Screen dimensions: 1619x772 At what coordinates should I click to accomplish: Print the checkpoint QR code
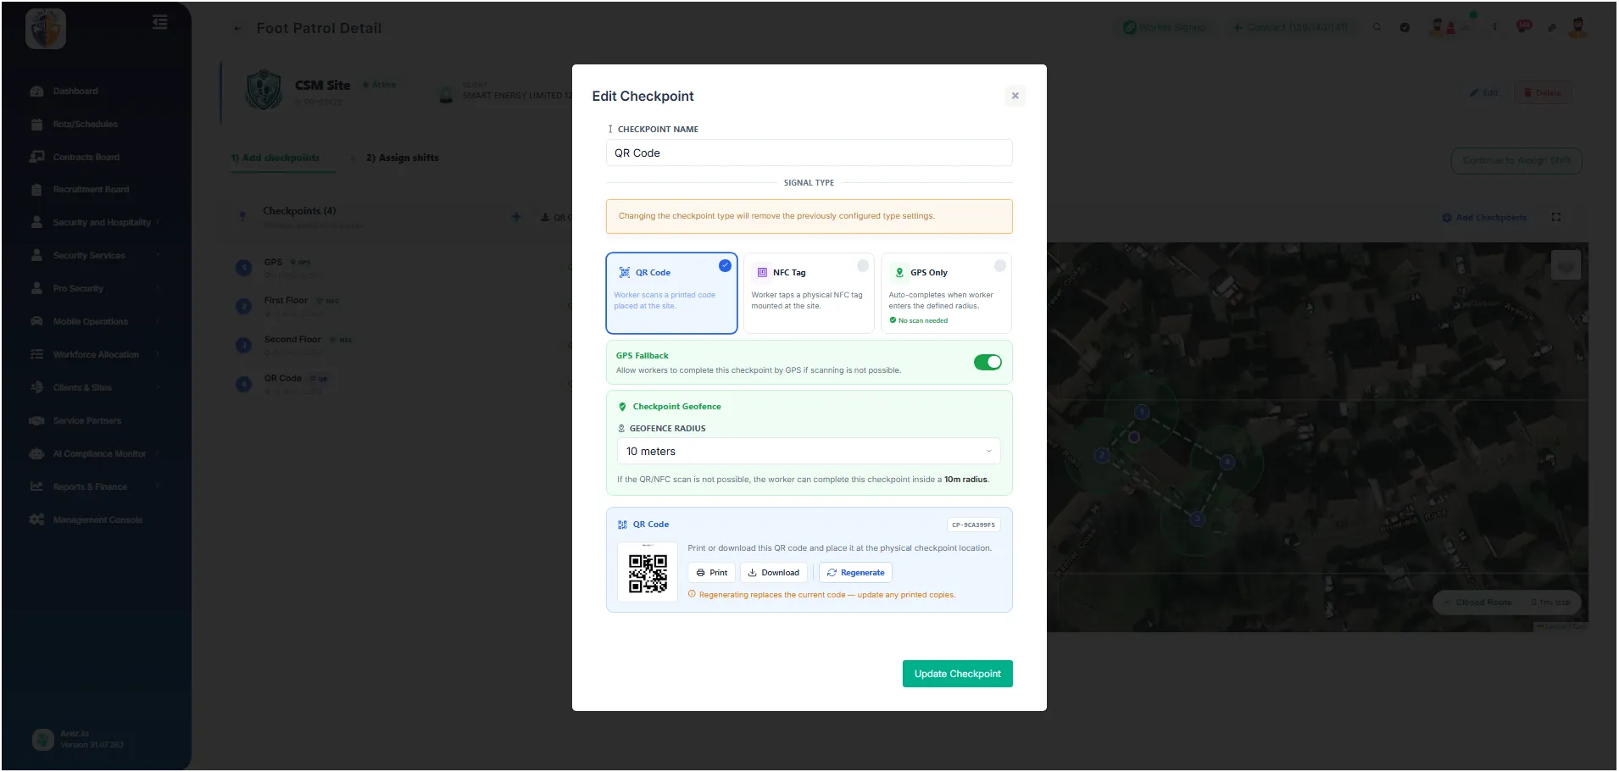(711, 573)
